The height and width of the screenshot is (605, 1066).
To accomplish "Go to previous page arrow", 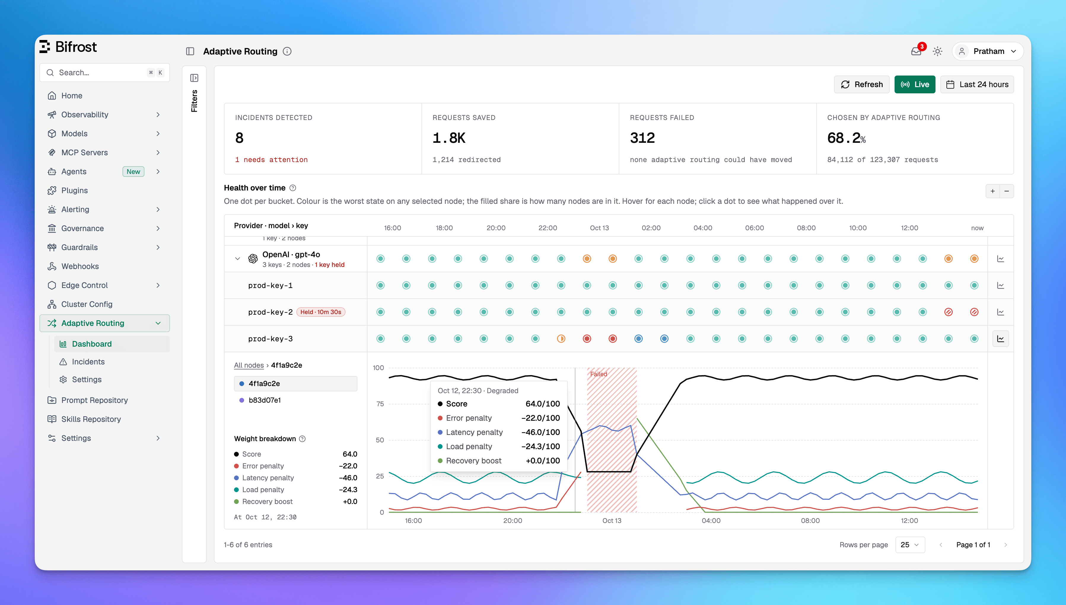I will tap(941, 545).
